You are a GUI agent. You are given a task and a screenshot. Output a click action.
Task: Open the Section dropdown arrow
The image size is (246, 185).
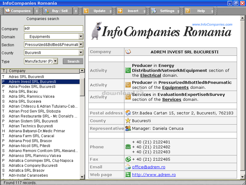tap(81, 44)
